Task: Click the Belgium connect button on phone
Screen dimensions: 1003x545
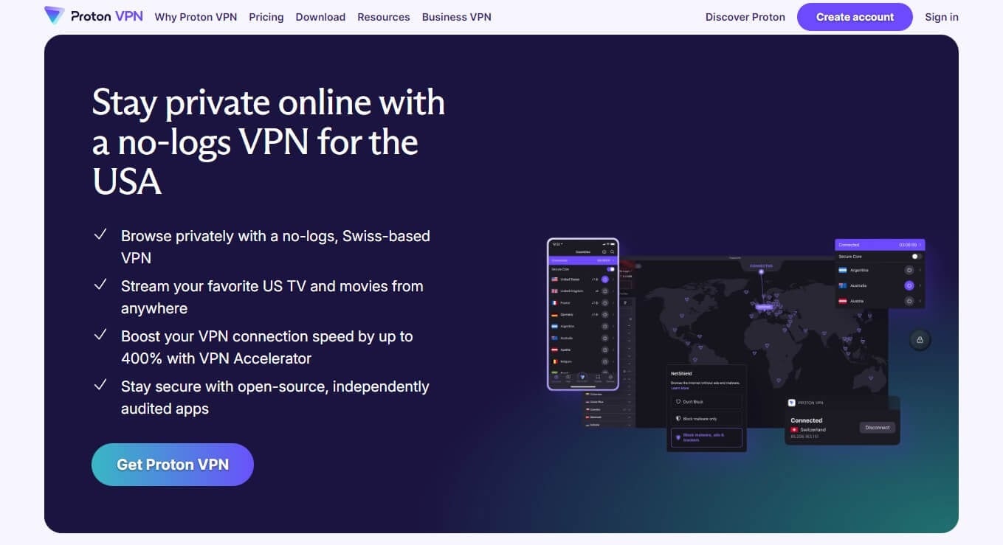Action: (x=605, y=361)
